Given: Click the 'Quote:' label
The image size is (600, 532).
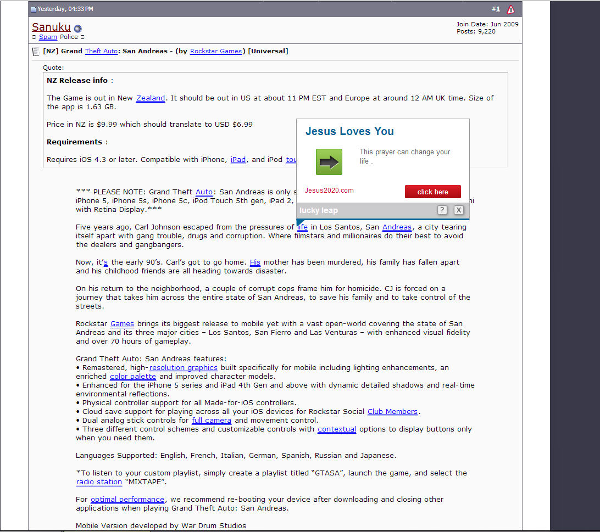Looking at the screenshot, I should [53, 68].
